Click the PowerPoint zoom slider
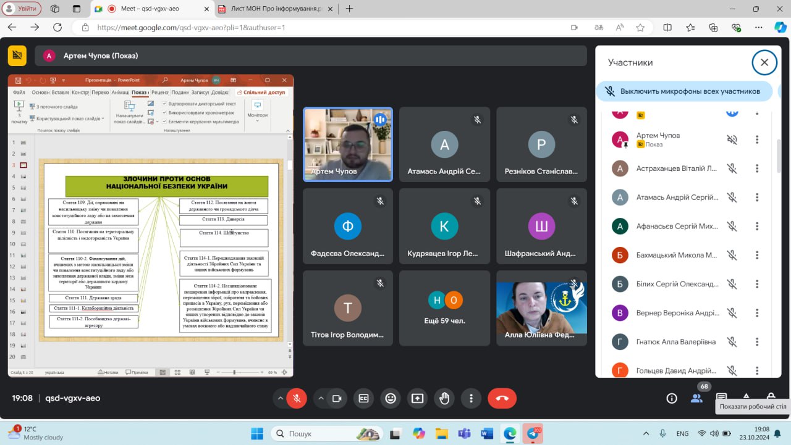The height and width of the screenshot is (445, 791). 235,373
